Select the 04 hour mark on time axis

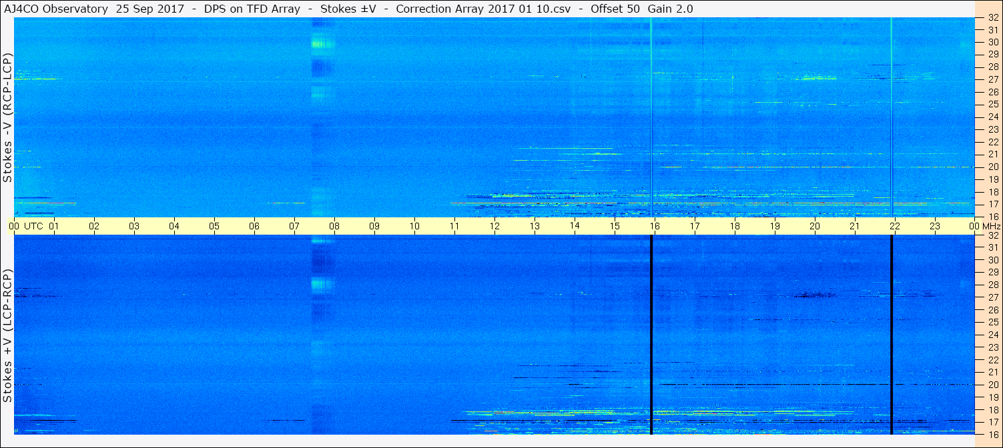[x=174, y=226]
